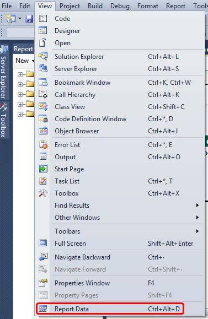Expand the fifth folder tree node

(x=20, y=114)
